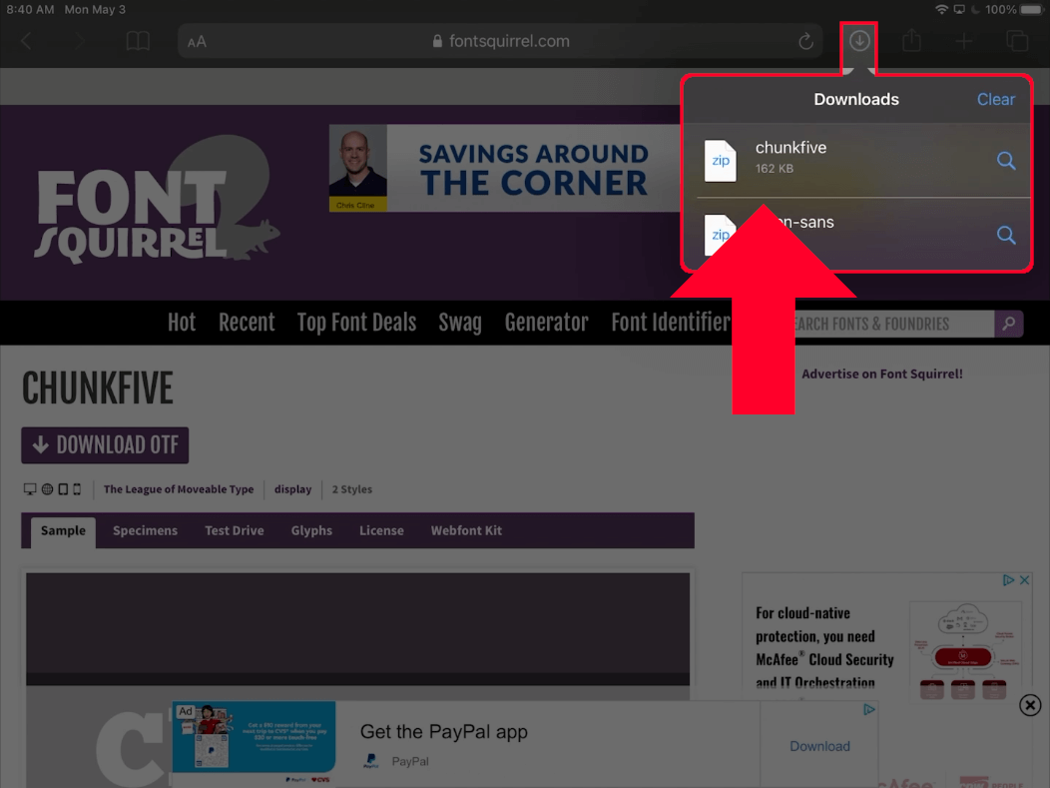The width and height of the screenshot is (1050, 788).
Task: Open the display category link
Action: [x=292, y=489]
